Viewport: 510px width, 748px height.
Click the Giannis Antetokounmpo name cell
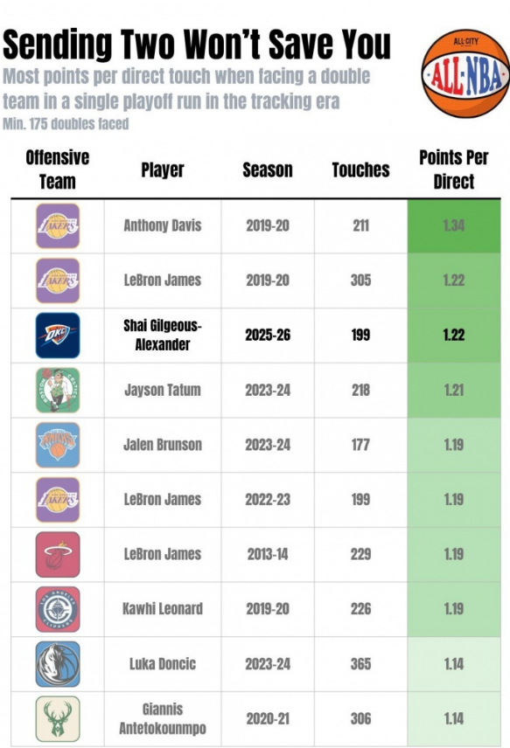click(163, 719)
